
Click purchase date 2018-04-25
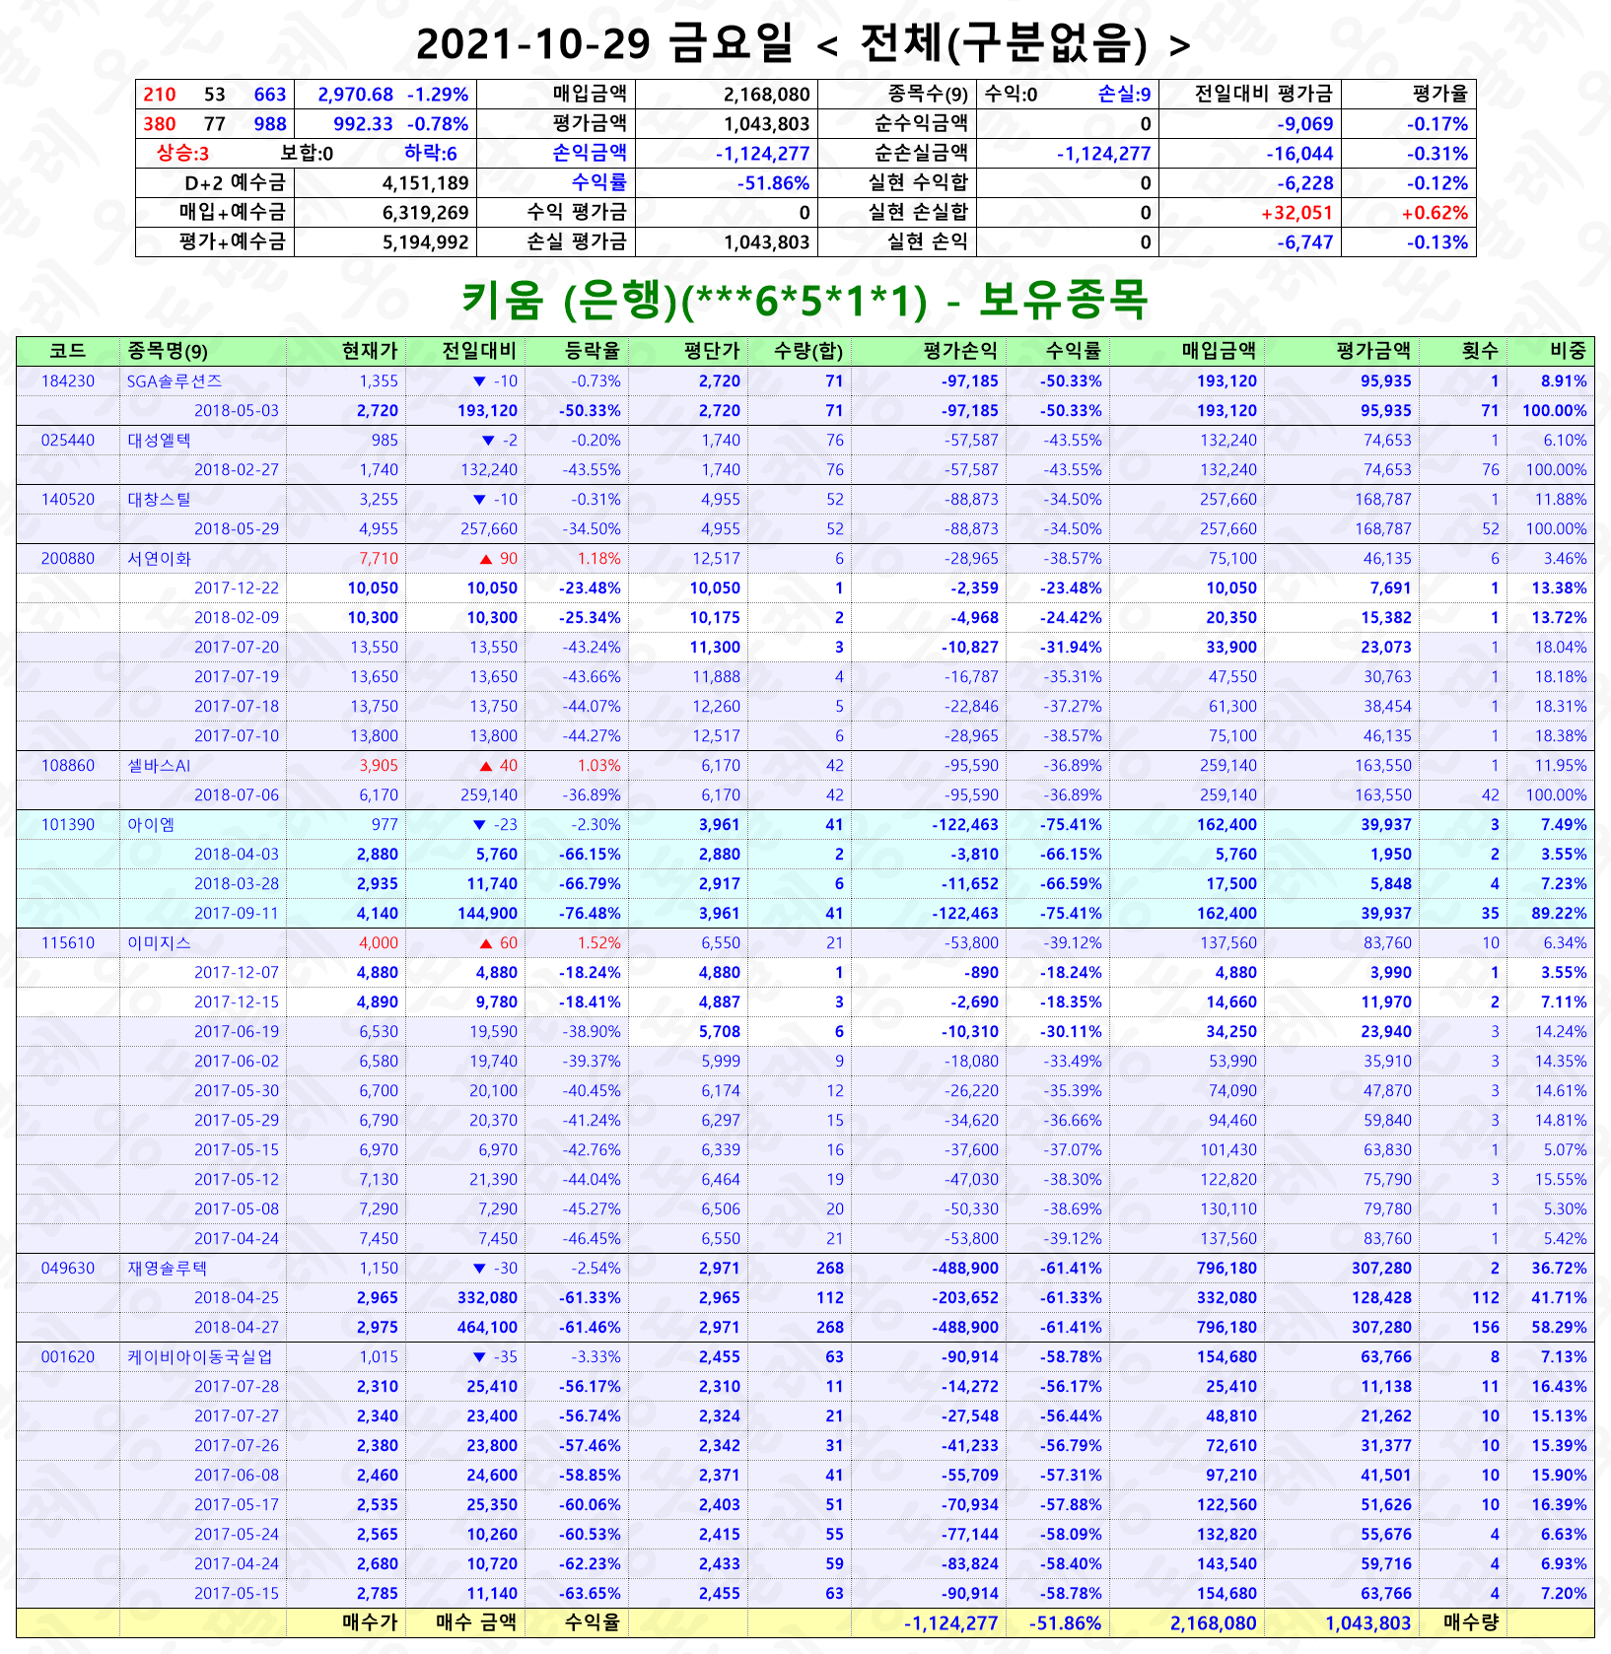coord(237,1297)
